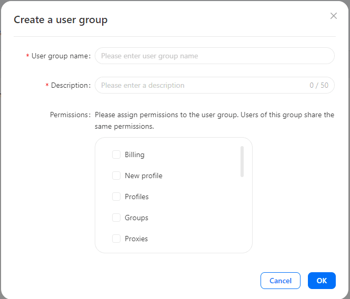Image resolution: width=350 pixels, height=299 pixels.
Task: Click the User group name input field
Action: point(214,56)
